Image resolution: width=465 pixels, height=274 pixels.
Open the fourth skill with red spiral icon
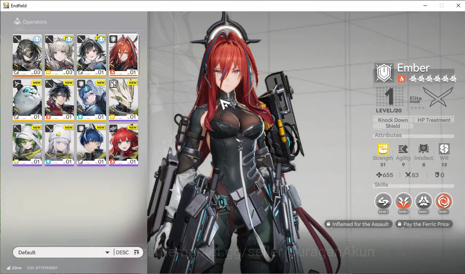[x=443, y=201]
